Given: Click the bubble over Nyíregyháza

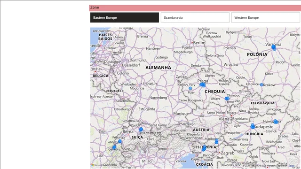Looking at the screenshot, I should point(276,122).
